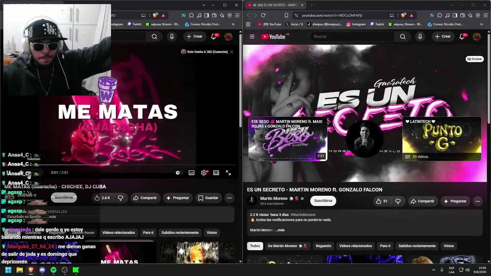
Task: Click search magnifier in left YouTube window
Action: point(154,36)
